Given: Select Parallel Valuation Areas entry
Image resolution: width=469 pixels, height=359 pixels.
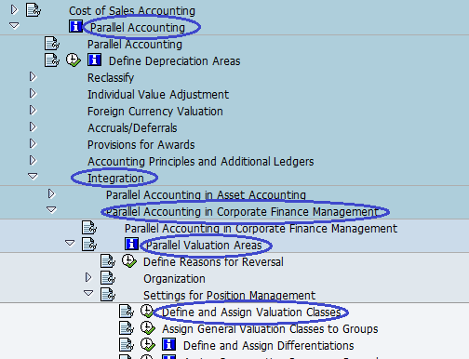Looking at the screenshot, I should point(204,246).
